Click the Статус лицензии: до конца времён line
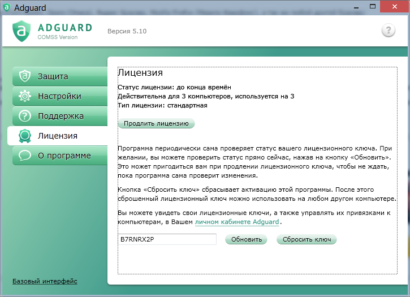The height and width of the screenshot is (297, 410). point(174,87)
